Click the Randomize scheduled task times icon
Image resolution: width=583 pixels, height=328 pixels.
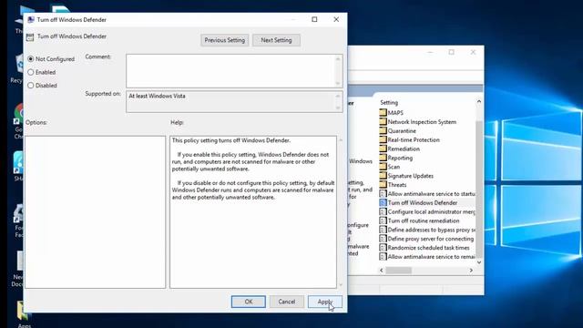[383, 248]
